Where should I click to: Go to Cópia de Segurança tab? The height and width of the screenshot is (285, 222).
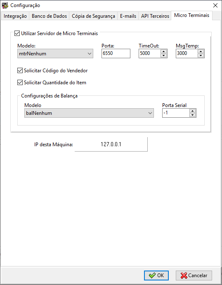click(93, 16)
